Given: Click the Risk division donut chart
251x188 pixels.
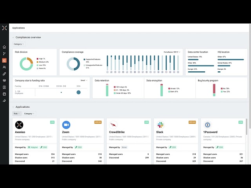Looking at the screenshot, I should point(26,64).
